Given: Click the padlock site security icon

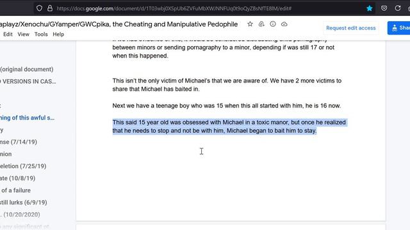Looking at the screenshot, I should [x=50, y=8].
